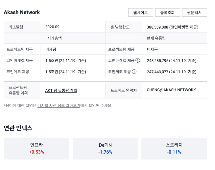The height and width of the screenshot is (170, 215).
Task: Click info icon next to 코인마켓캡 제공 circulation
Action: (x=138, y=60)
